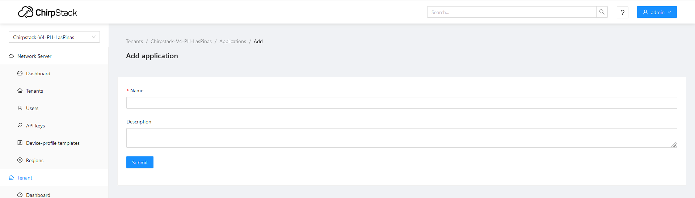Click the Network Server cloud icon
The width and height of the screenshot is (695, 198).
click(x=11, y=56)
